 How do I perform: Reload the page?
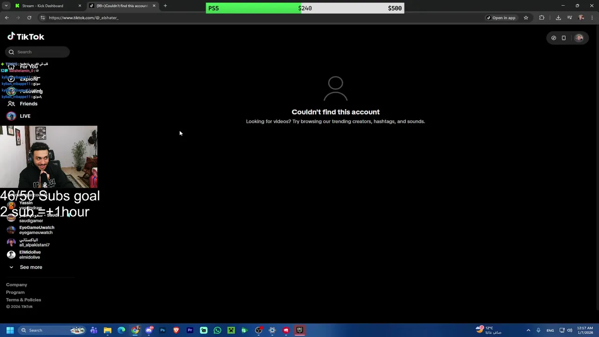(x=29, y=18)
